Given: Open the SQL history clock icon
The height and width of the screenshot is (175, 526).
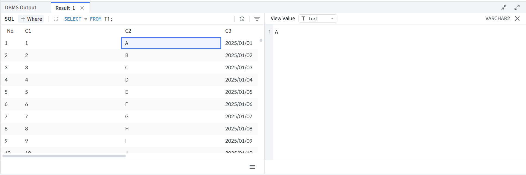Looking at the screenshot, I should (x=242, y=19).
